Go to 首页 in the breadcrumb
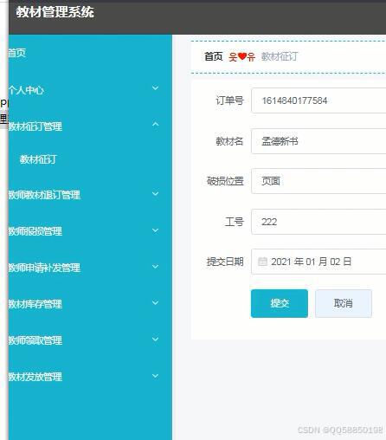386x440 pixels. click(x=214, y=56)
